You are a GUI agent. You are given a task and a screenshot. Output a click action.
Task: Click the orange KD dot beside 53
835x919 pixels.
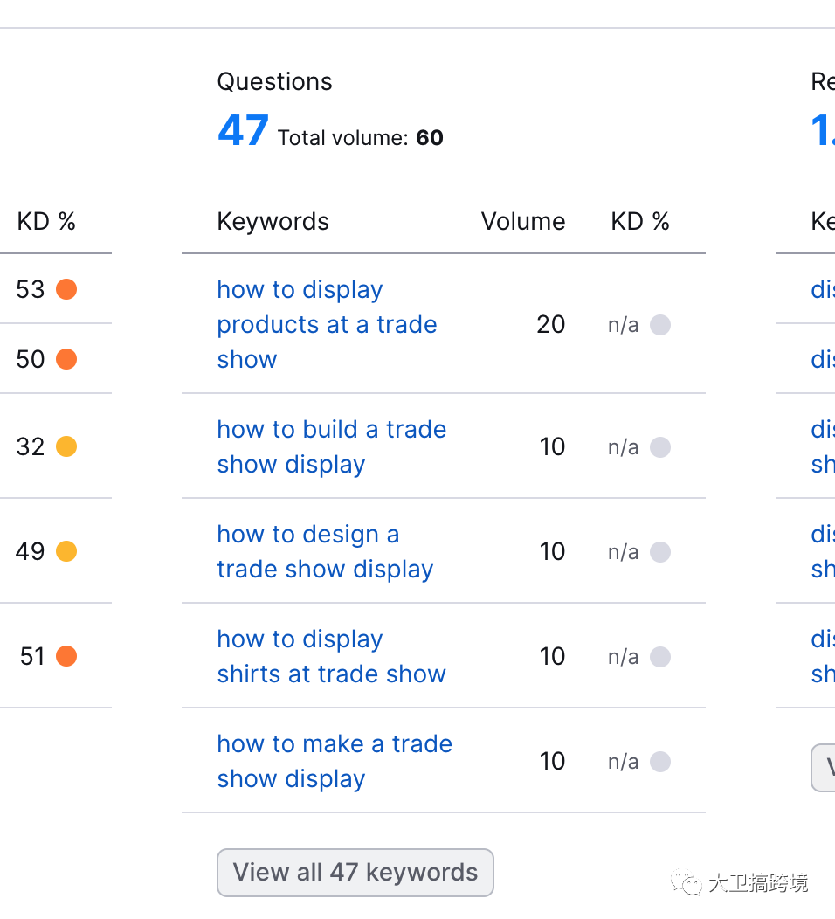[66, 289]
